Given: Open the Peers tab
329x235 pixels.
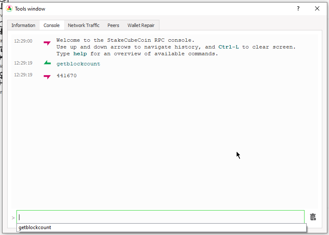Looking at the screenshot, I should (113, 25).
